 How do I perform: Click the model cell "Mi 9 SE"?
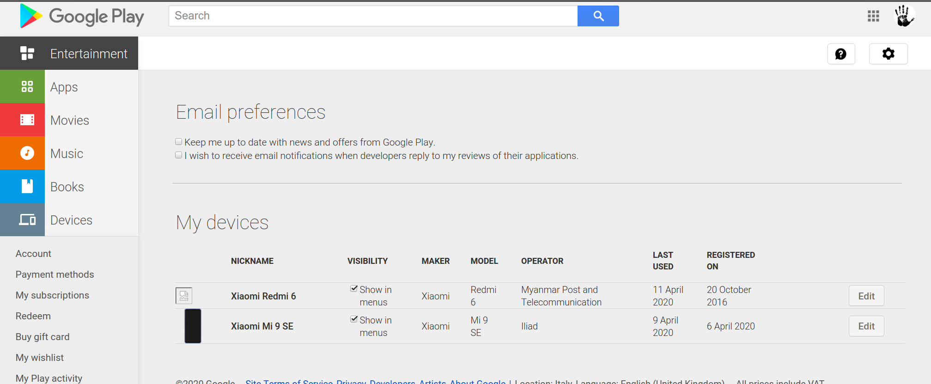[479, 326]
